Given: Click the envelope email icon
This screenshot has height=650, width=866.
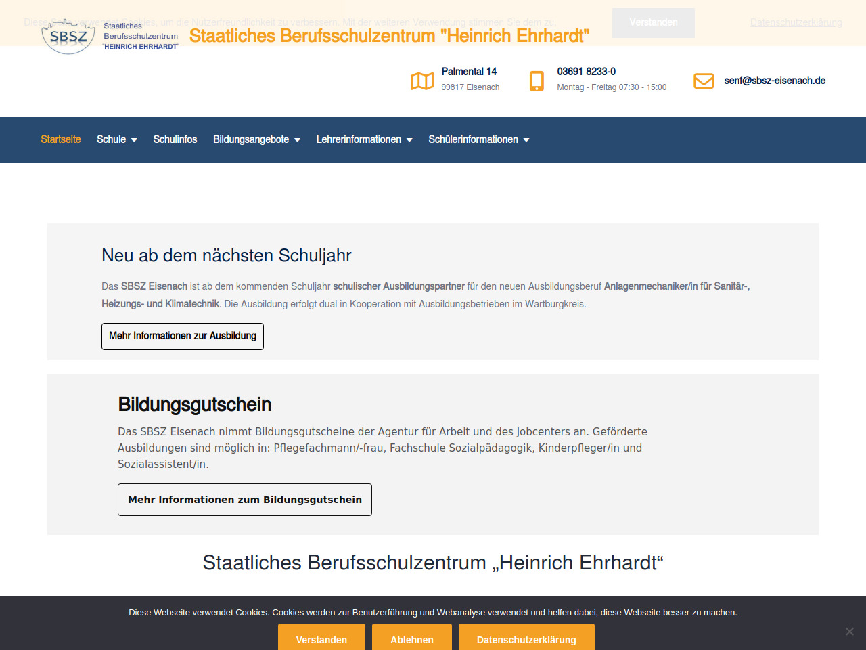Looking at the screenshot, I should click(x=704, y=81).
